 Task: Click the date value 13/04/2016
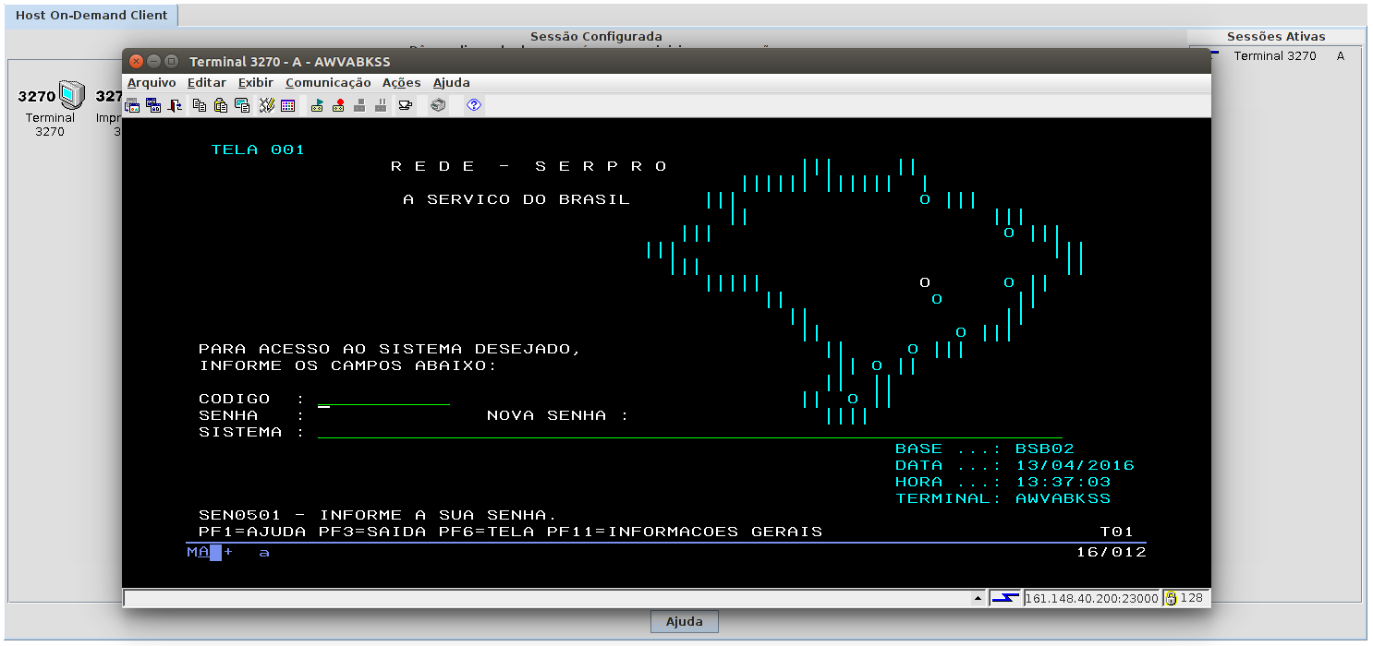tap(1075, 466)
